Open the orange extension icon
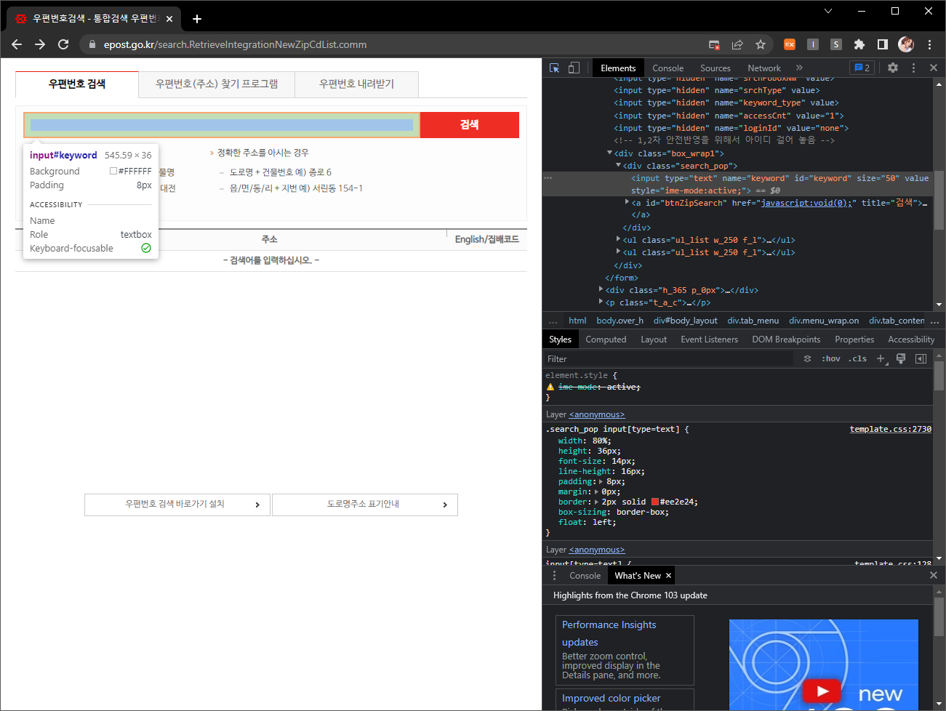This screenshot has height=711, width=946. 790,44
